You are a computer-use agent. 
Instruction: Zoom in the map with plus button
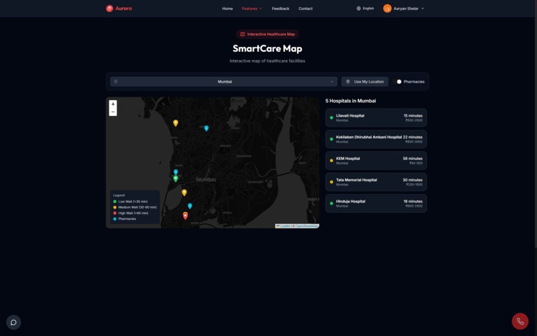coord(113,104)
